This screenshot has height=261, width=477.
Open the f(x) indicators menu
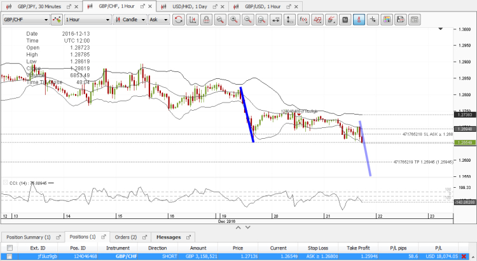pos(303,20)
